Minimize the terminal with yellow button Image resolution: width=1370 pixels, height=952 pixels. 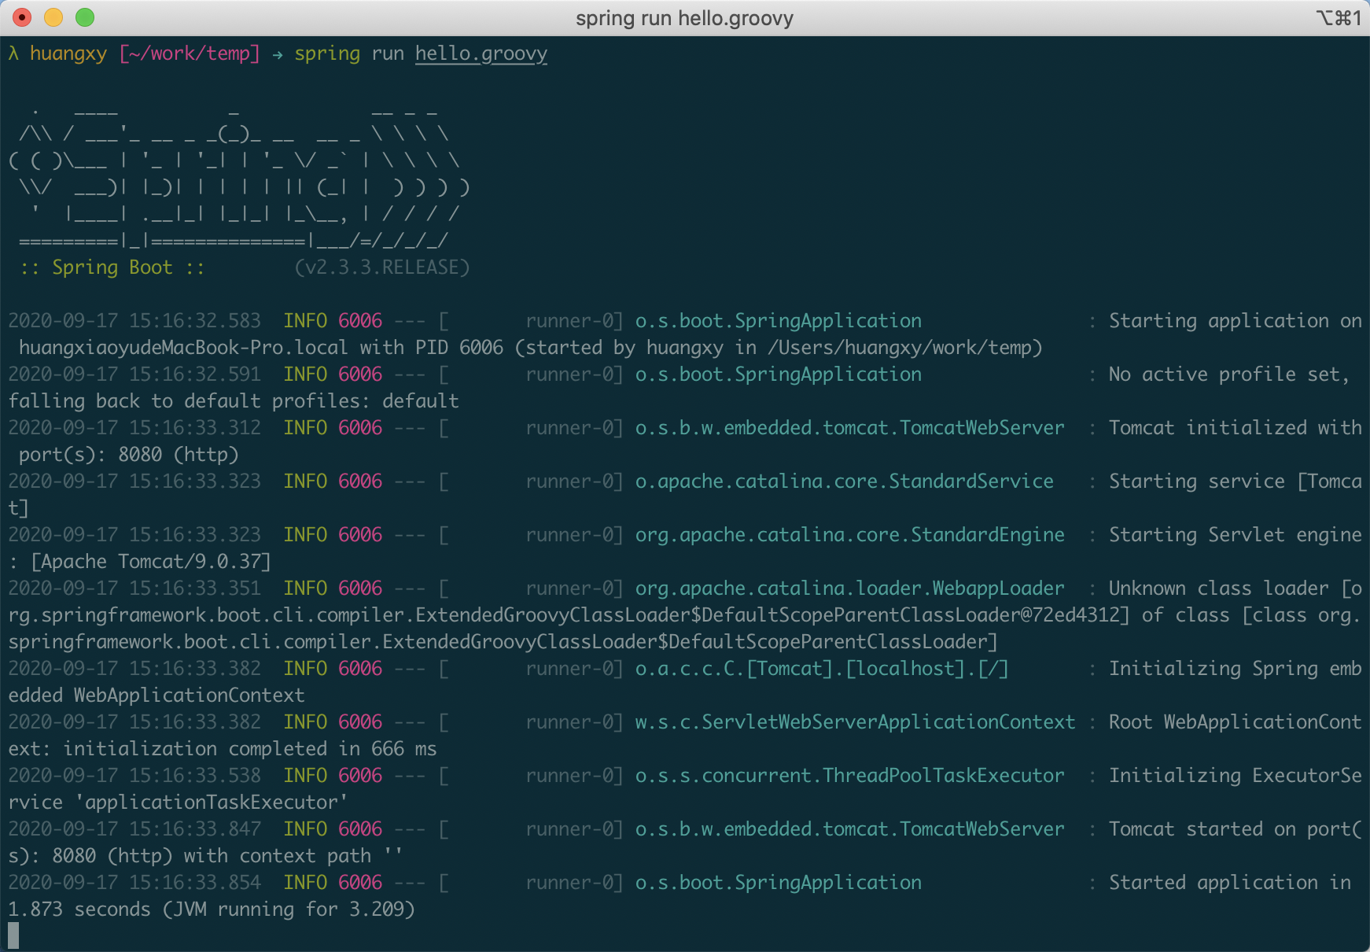[53, 17]
